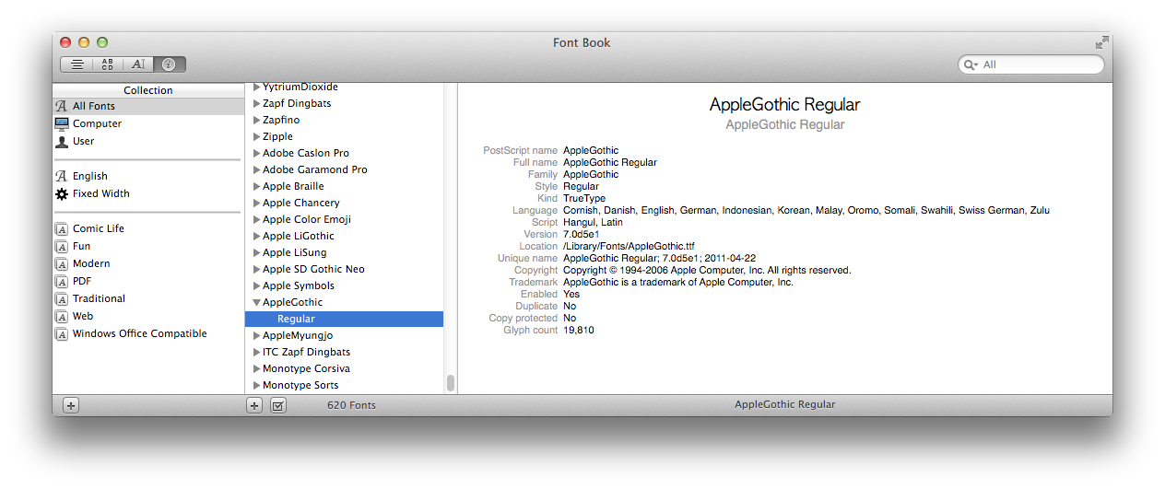1165x489 pixels.
Task: Select the Regular style under AppleGothic
Action: point(344,319)
